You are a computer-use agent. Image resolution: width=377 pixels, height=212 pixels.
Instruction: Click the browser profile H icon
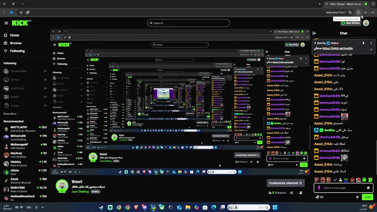pos(11,12)
